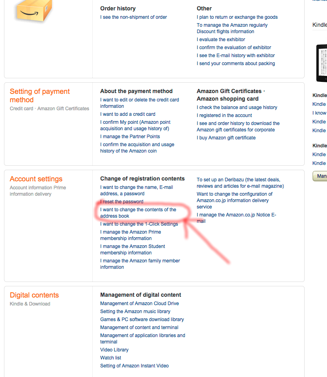Image resolution: width=327 pixels, height=377 pixels.
Task: Click 'Setting of Amazon Instant Video'
Action: (135, 366)
